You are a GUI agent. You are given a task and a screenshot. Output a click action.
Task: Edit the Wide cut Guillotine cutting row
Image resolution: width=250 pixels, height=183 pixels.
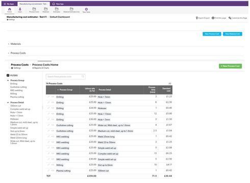48,125
